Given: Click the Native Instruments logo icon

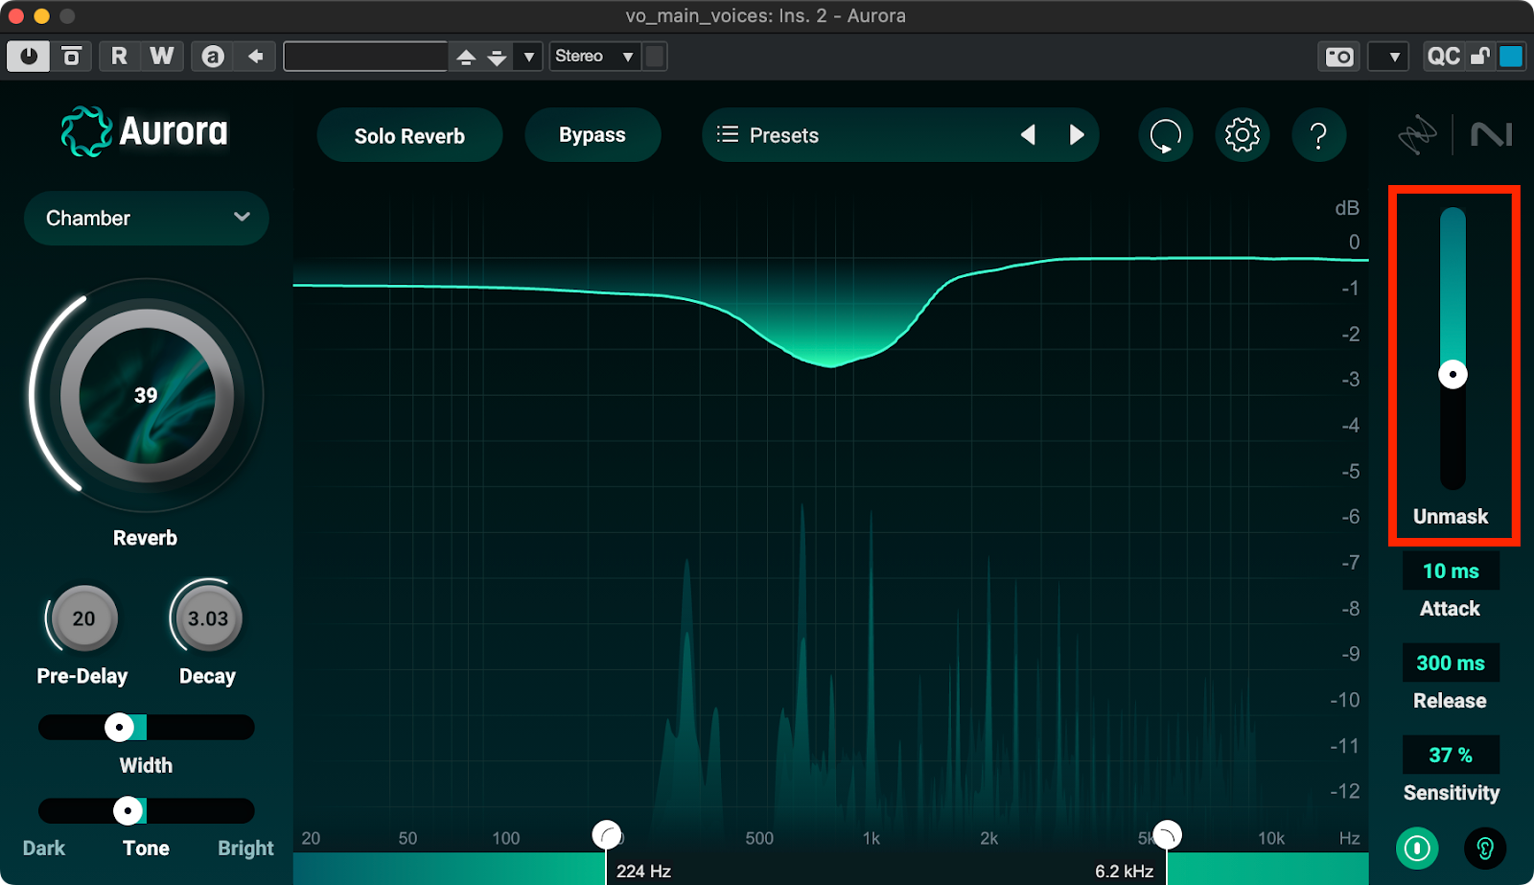Looking at the screenshot, I should (1492, 135).
